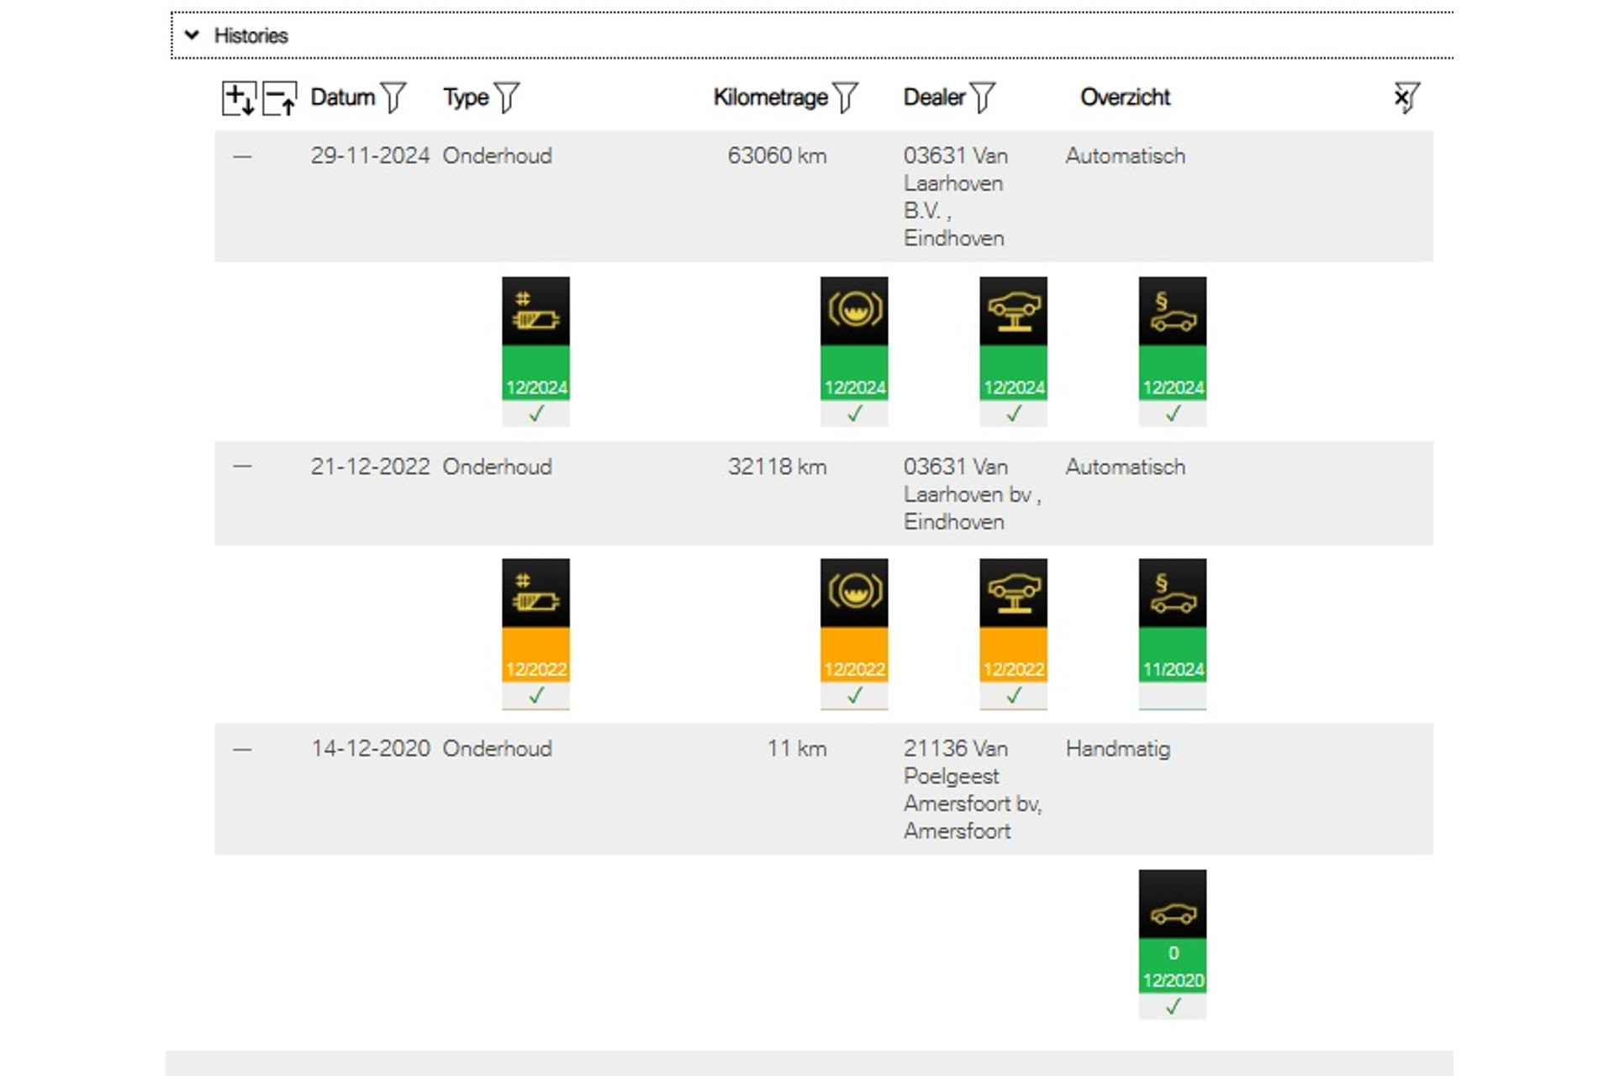Viewport: 1614px width, 1076px height.
Task: Click the green 11/2024 statutory inspection icon
Action: 1172,620
